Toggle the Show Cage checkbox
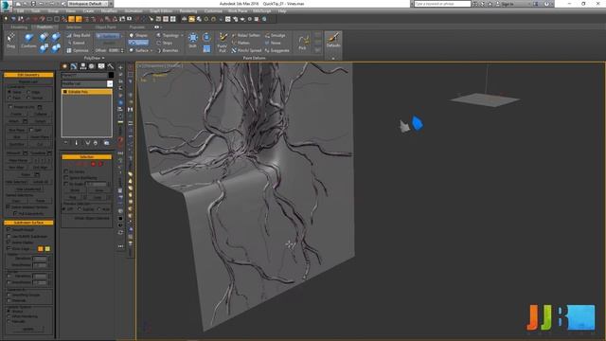606x341 pixels. [x=9, y=248]
